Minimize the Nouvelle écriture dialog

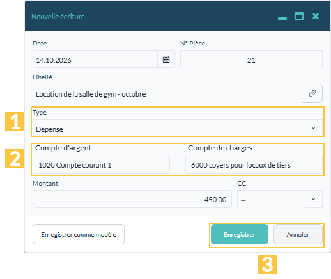tap(282, 18)
